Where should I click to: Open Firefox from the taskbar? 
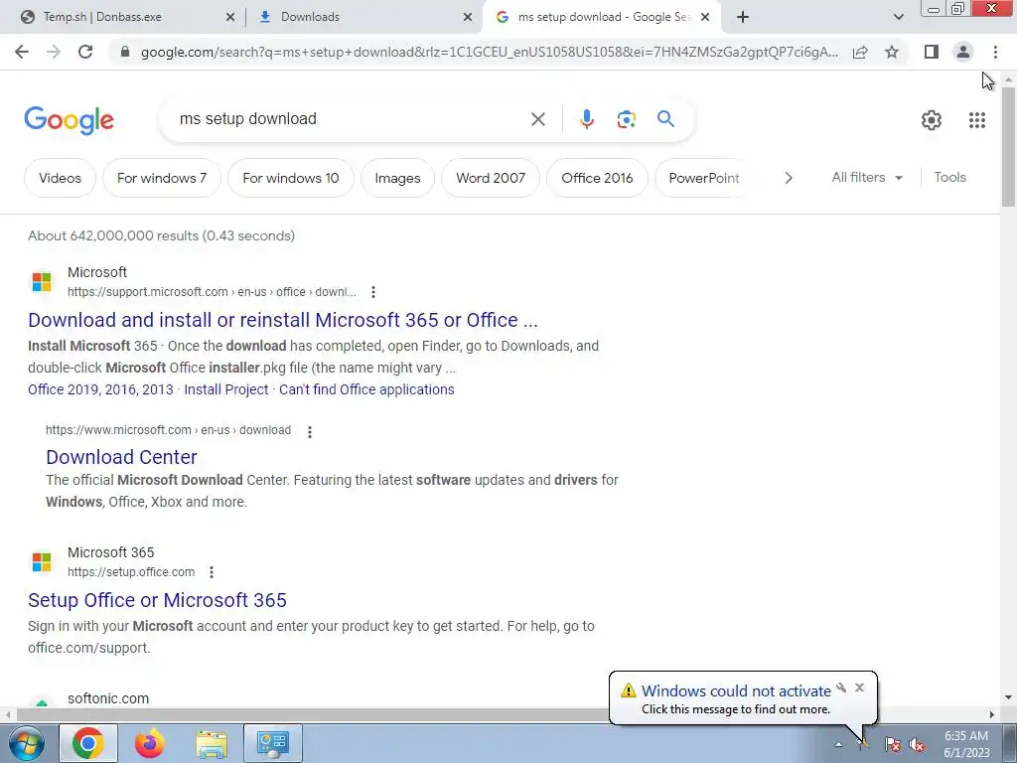click(x=150, y=743)
